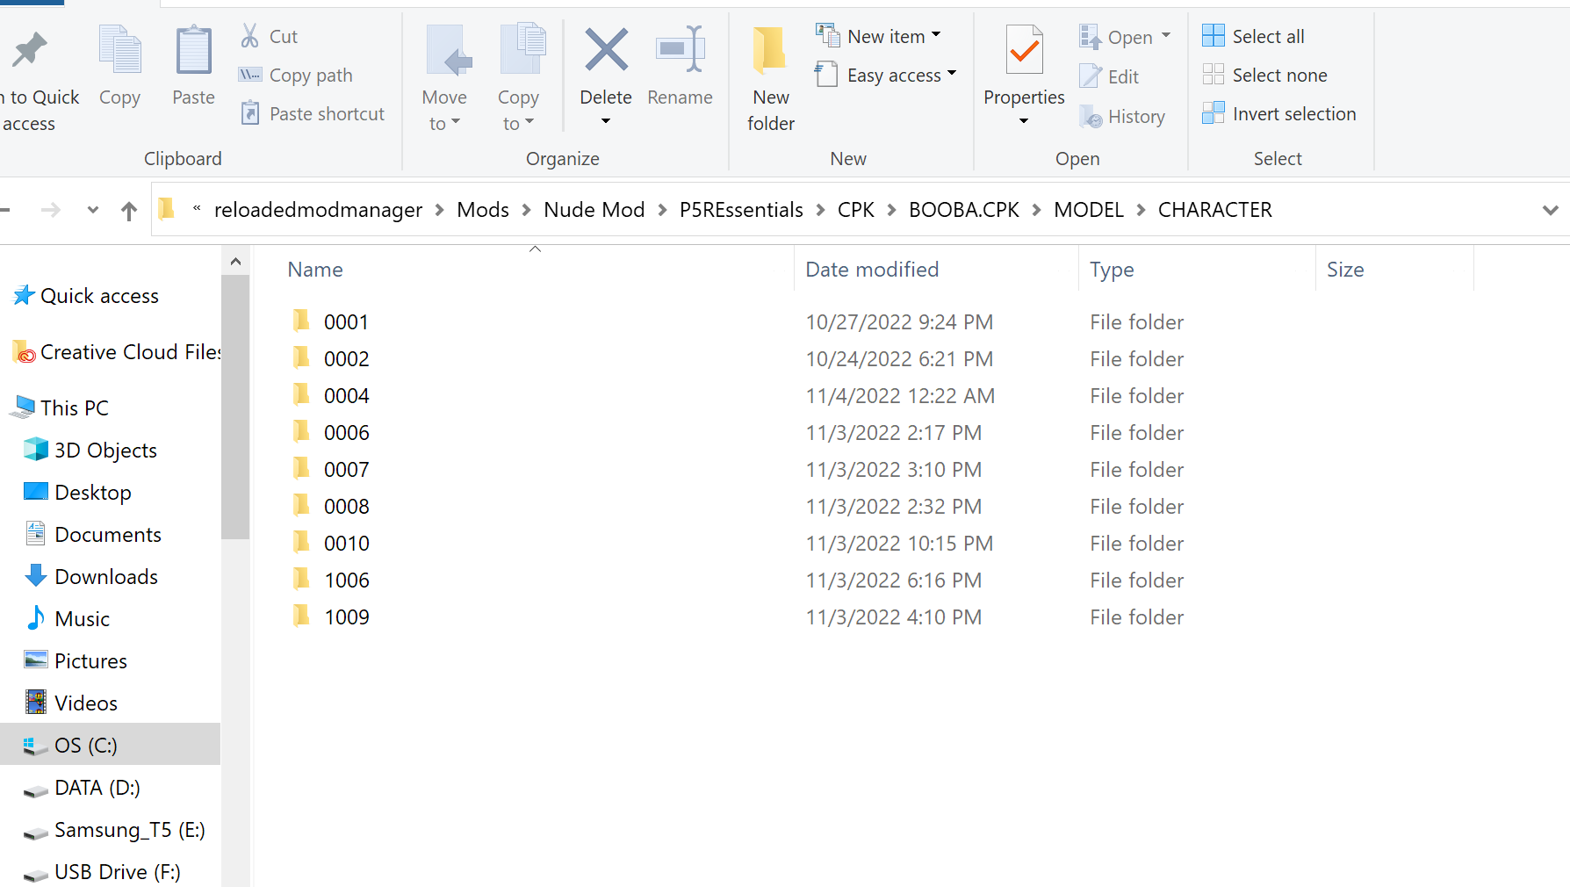1570x887 pixels.
Task: Select the folder named 0004
Action: [x=347, y=396]
